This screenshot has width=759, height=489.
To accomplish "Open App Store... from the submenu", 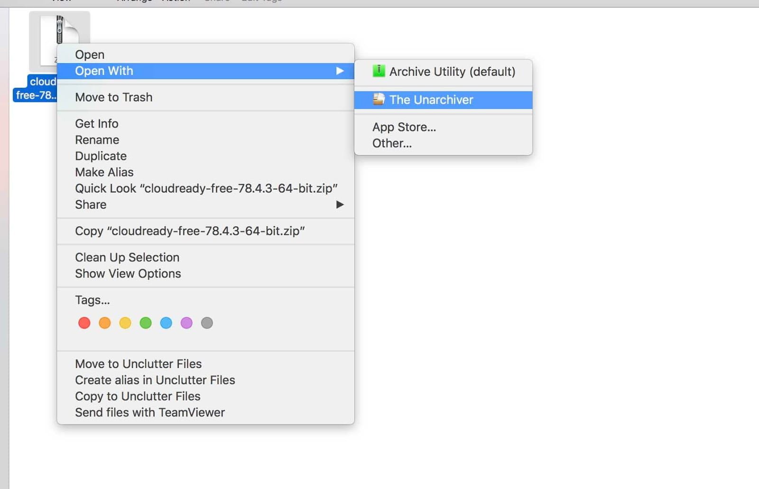I will 404,127.
